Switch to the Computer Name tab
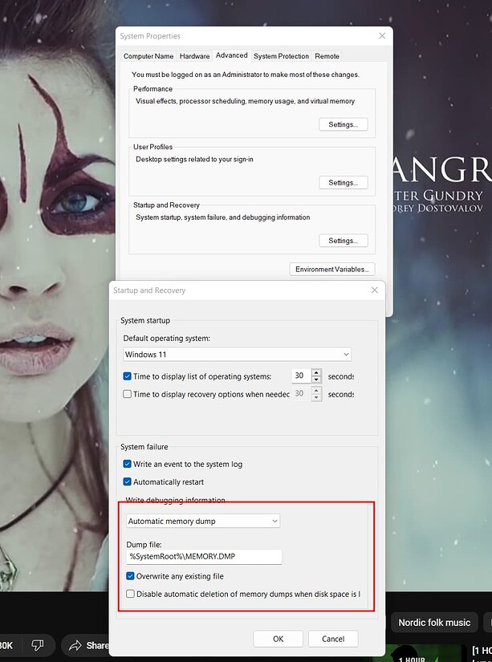This screenshot has width=492, height=662. point(148,56)
